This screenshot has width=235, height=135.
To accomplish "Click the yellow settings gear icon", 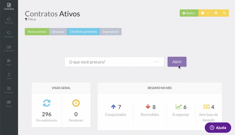I will point(216,13).
